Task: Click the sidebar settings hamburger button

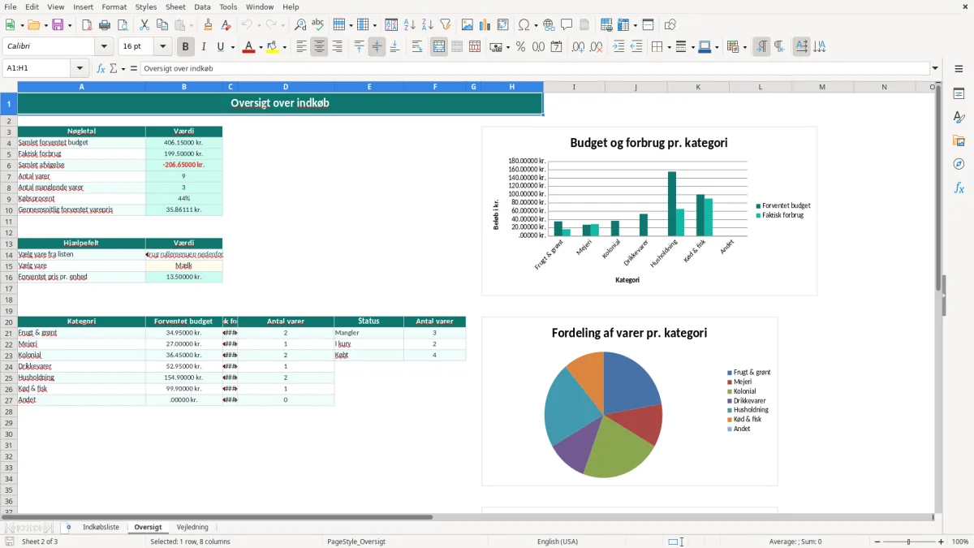Action: 959,69
